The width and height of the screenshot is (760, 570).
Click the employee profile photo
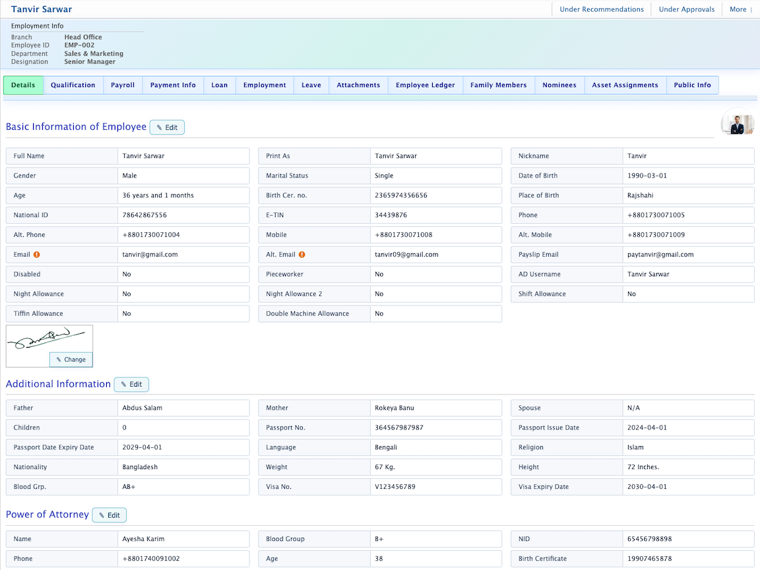(x=737, y=123)
